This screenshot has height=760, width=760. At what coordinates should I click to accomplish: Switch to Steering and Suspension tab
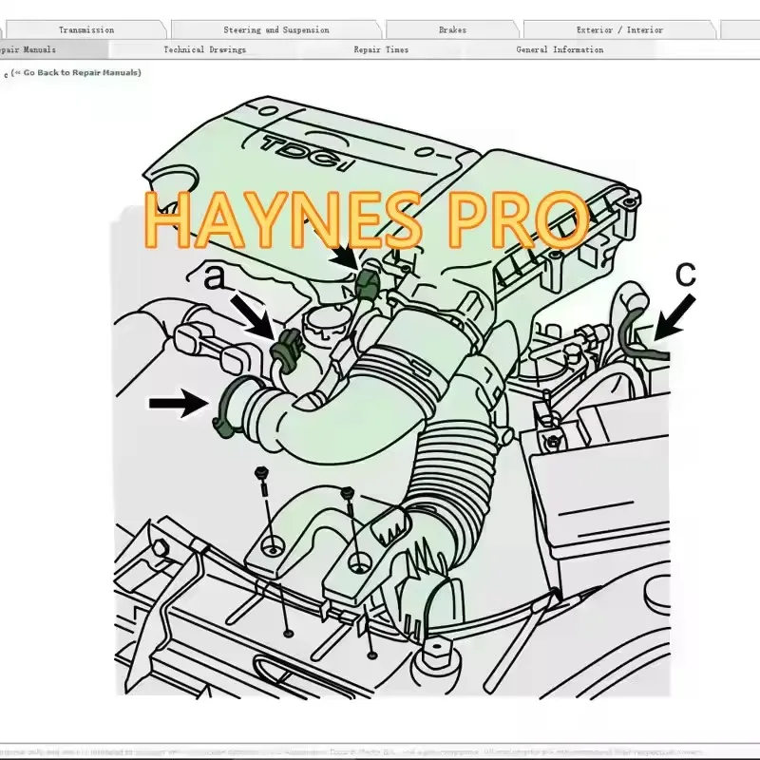276,29
